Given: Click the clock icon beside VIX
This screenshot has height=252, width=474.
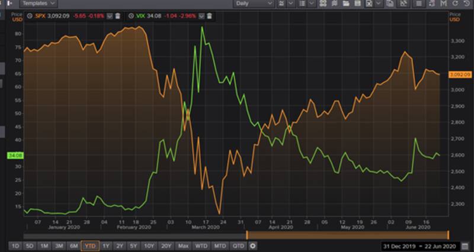Looking at the screenshot, I should [130, 15].
